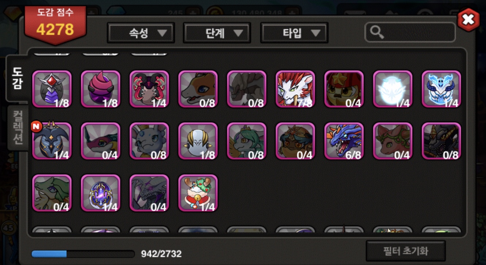Select the red-gem purple egg dragon tile

[52, 89]
